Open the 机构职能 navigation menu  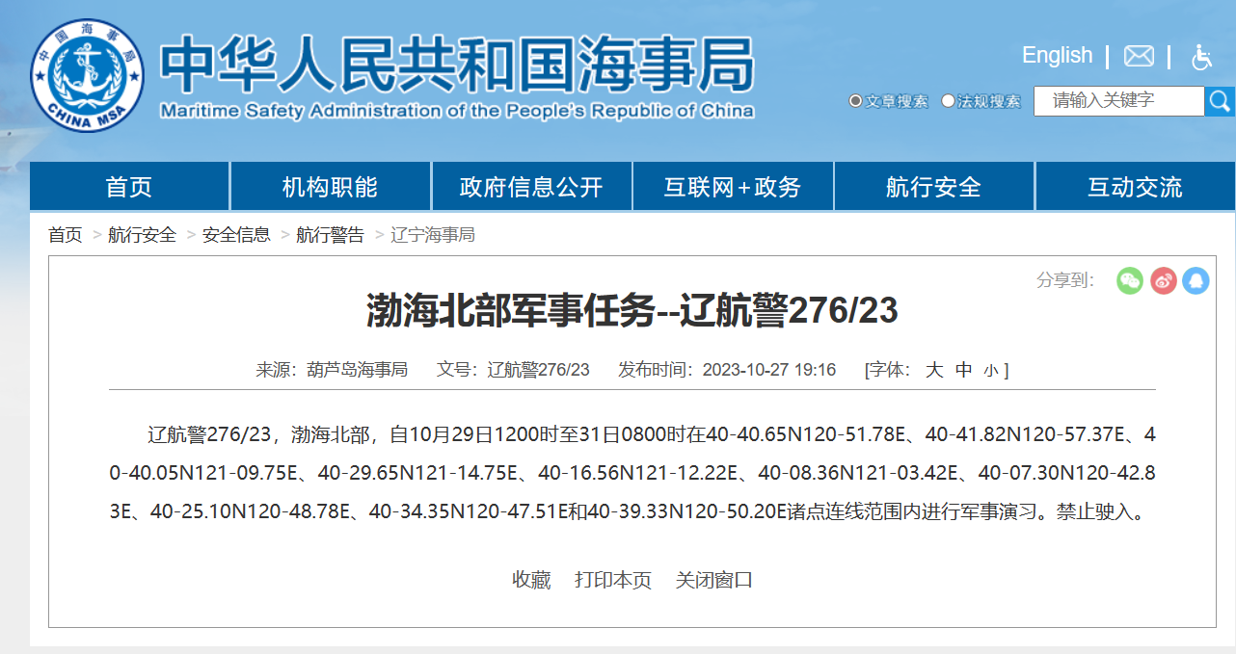point(330,187)
